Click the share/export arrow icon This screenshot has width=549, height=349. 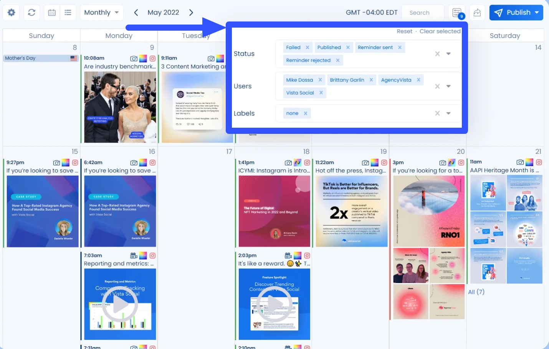[x=477, y=12]
